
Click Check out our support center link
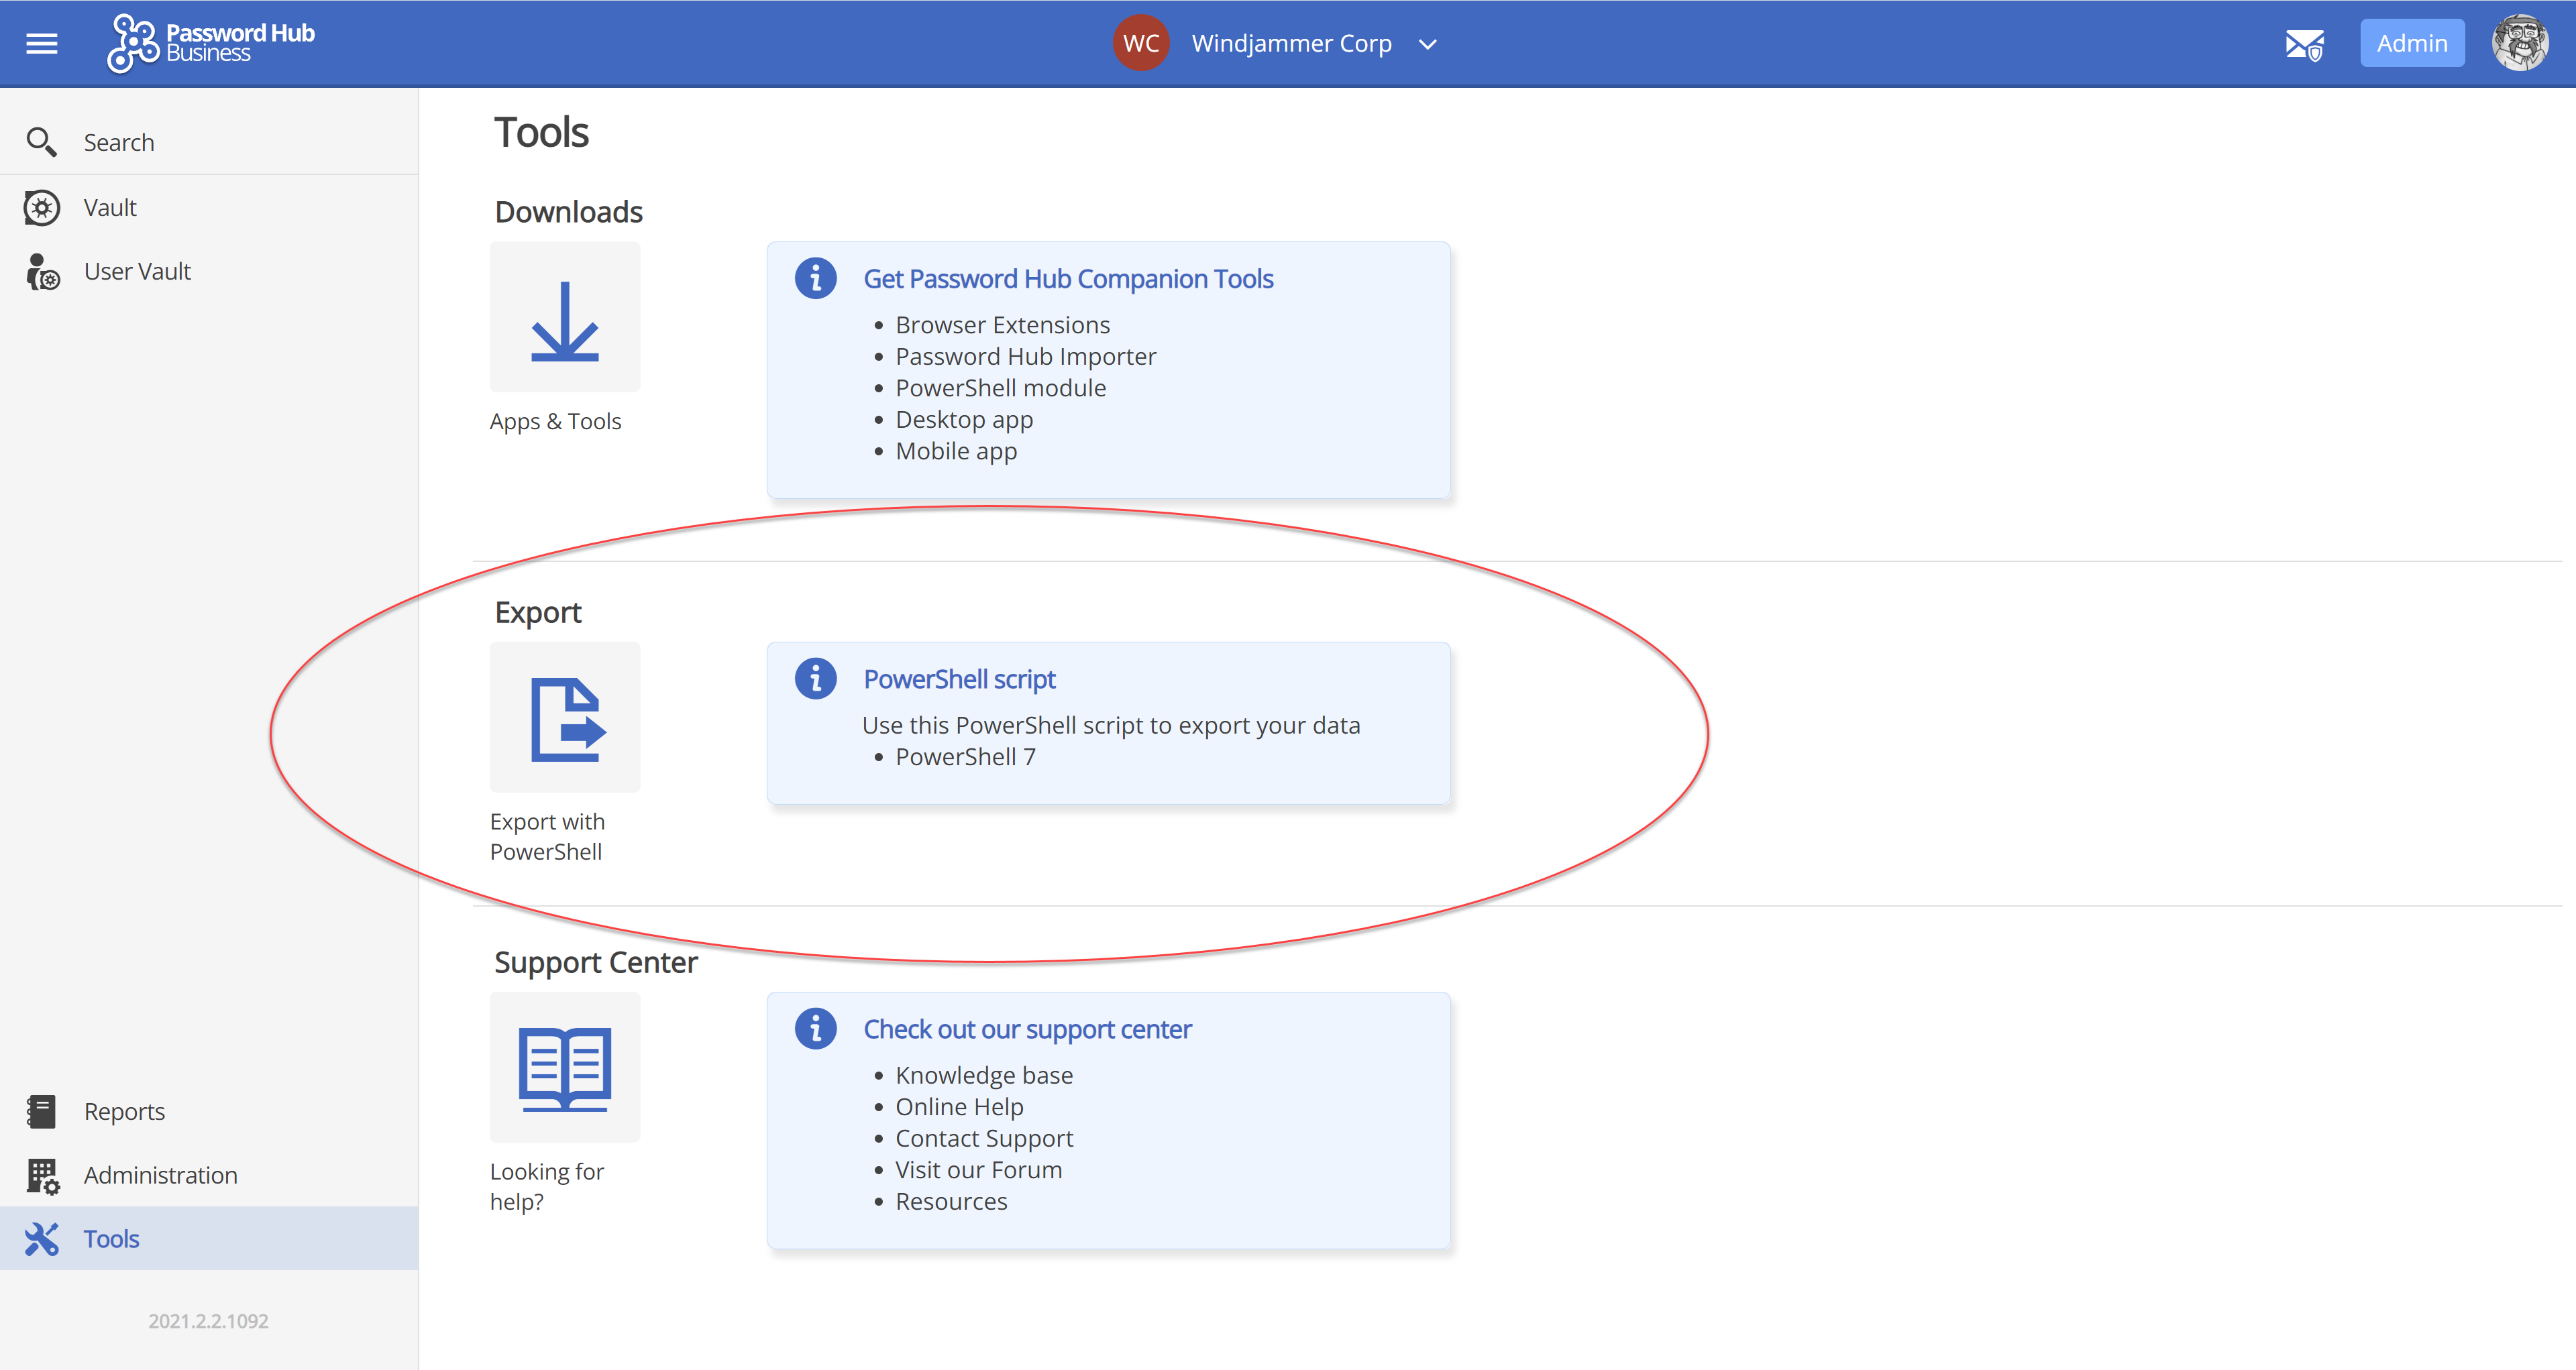1027,1029
